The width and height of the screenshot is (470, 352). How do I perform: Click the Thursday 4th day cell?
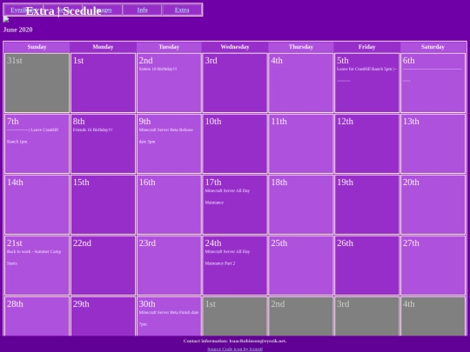coord(301,83)
